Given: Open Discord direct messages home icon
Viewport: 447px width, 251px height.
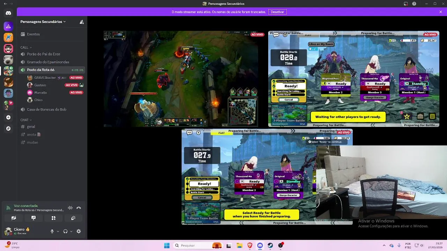Looking at the screenshot, I should (8, 13).
